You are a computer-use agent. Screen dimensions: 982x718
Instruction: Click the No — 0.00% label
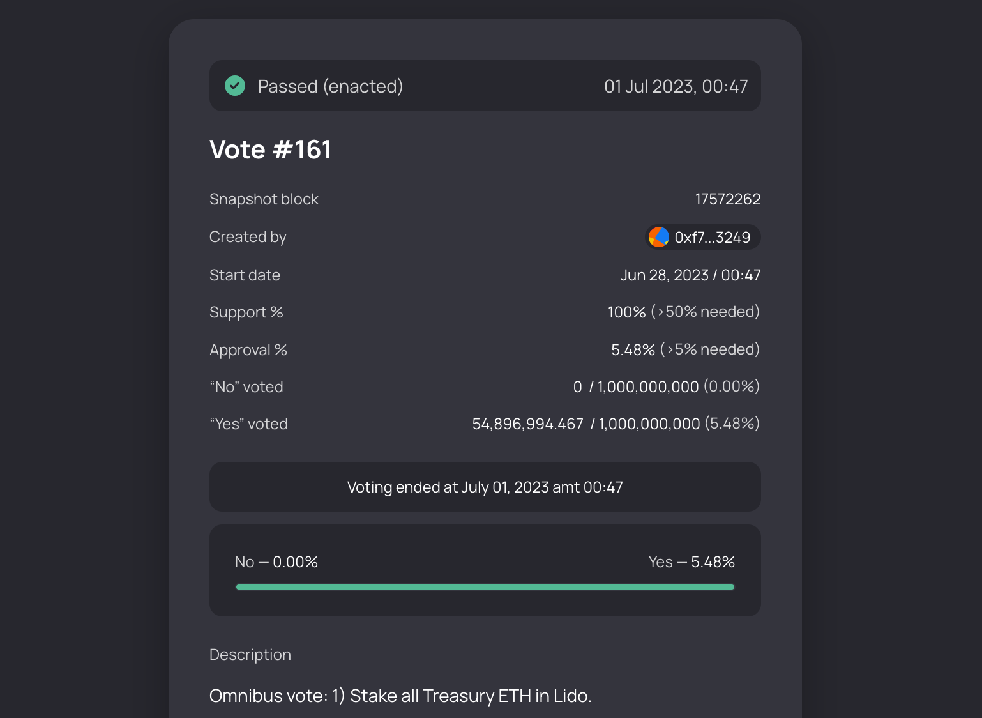pyautogui.click(x=276, y=562)
